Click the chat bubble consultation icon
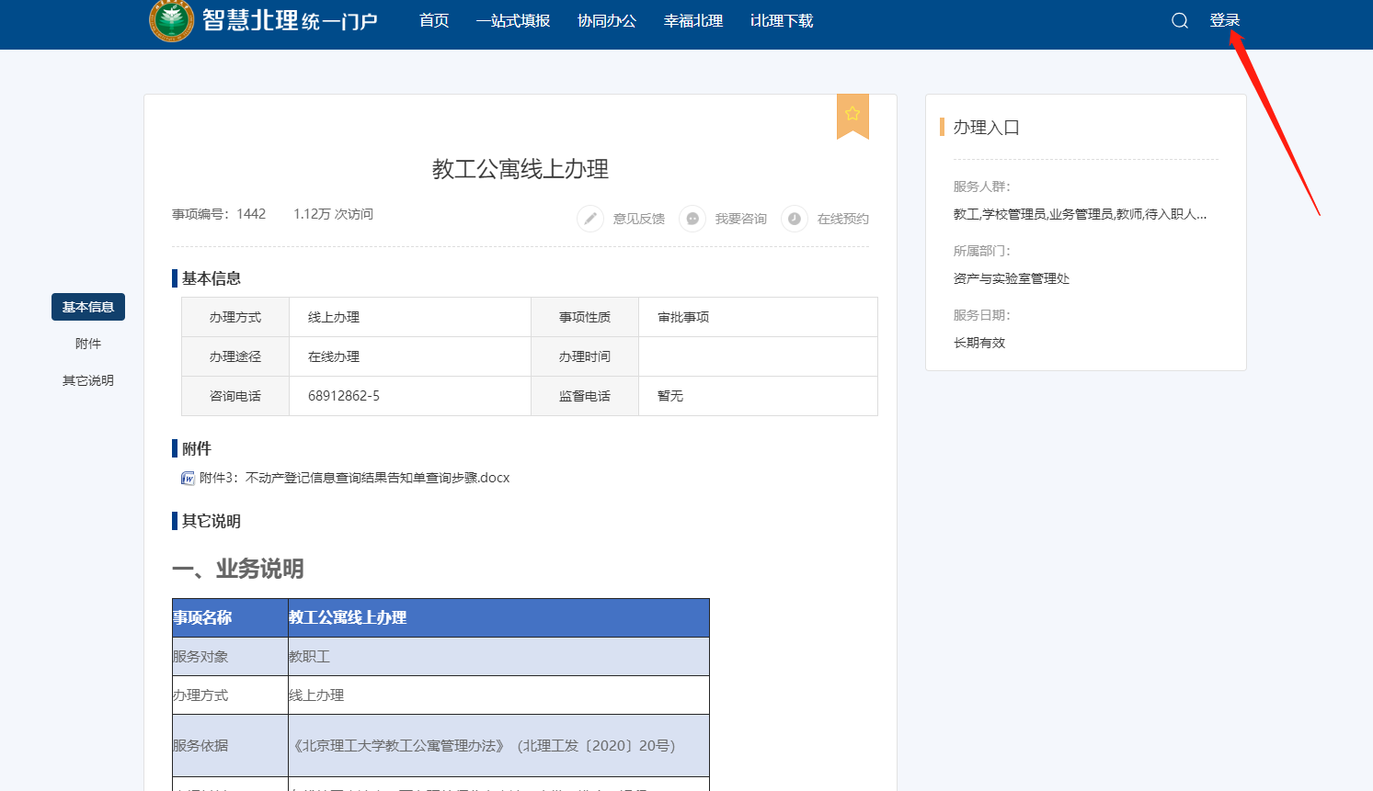Image resolution: width=1373 pixels, height=791 pixels. coord(692,219)
